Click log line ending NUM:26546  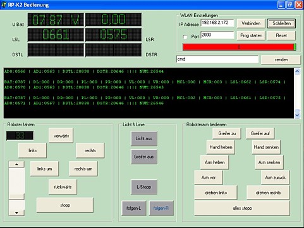[x=84, y=103]
